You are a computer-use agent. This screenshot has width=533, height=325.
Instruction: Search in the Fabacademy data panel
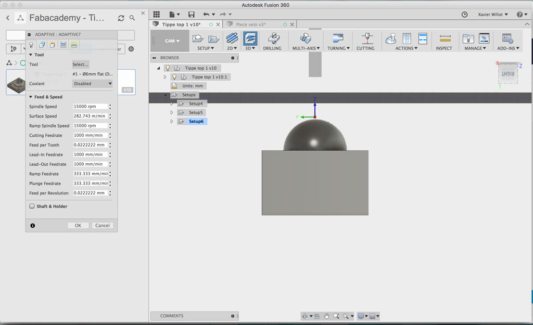point(132,18)
